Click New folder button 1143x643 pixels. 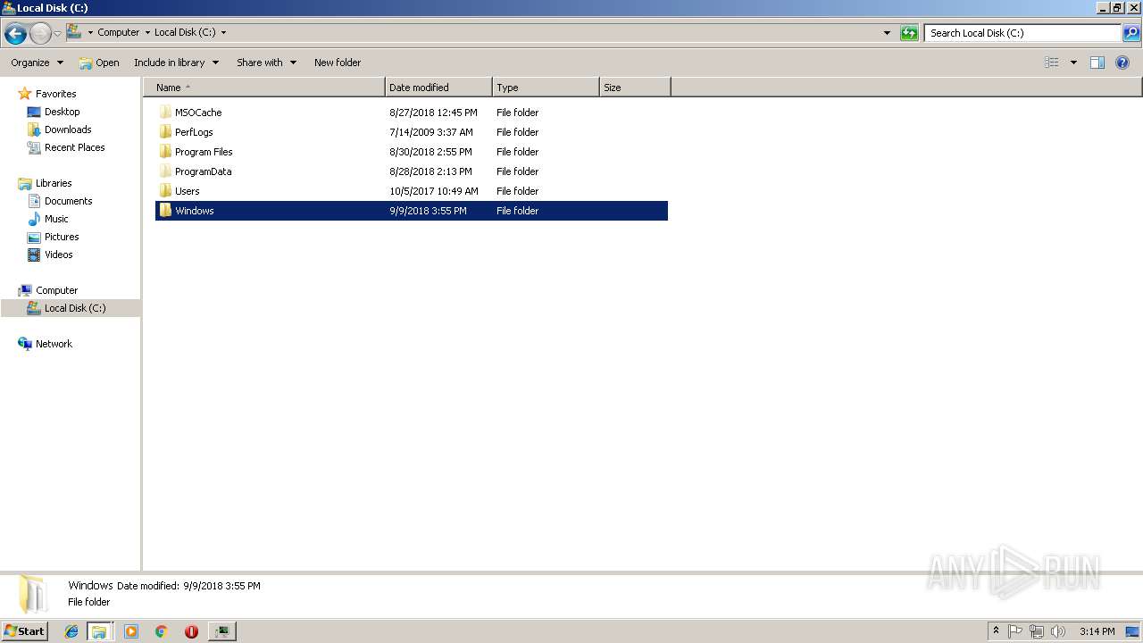(x=338, y=63)
